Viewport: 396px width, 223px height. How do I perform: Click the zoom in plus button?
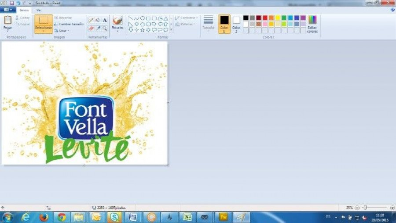[x=392, y=208]
